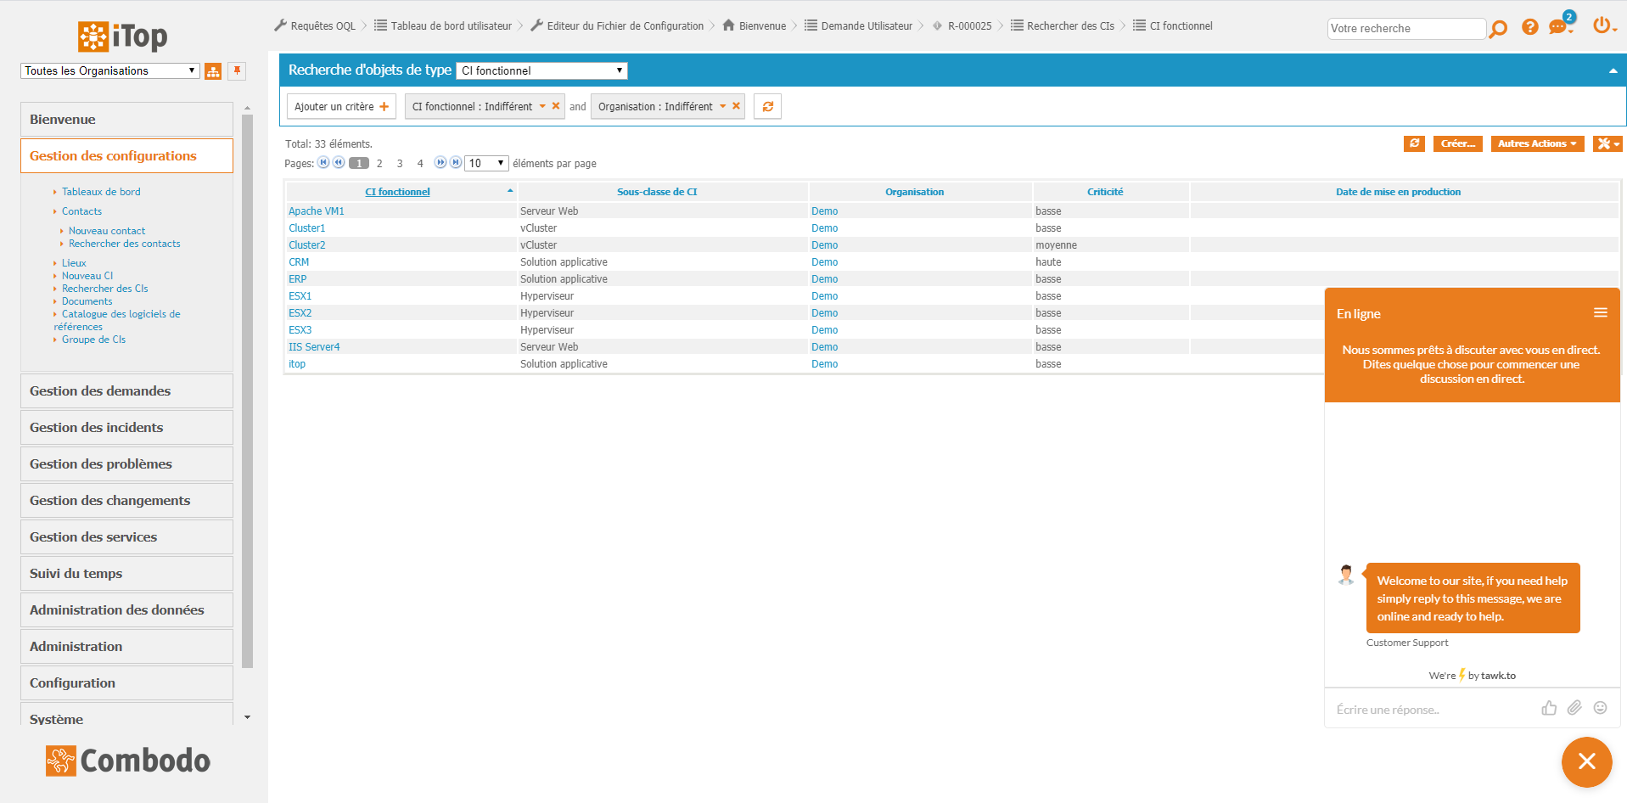Go to the last results page
The width and height of the screenshot is (1627, 803).
click(x=456, y=163)
